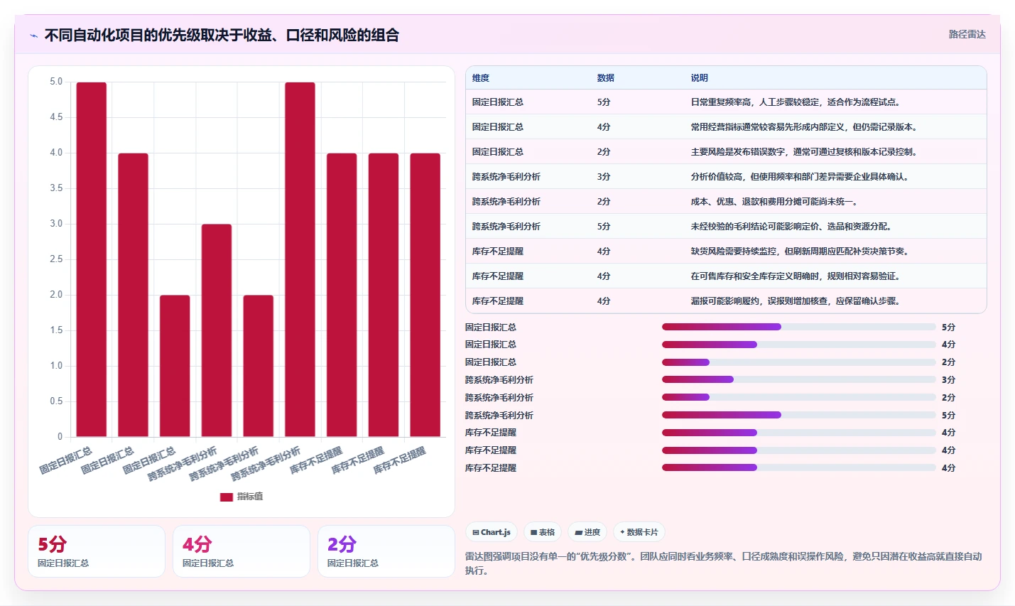1015x606 pixels.
Task: Click the 跨系统净毛利分析 5分 progress bar
Action: point(798,415)
